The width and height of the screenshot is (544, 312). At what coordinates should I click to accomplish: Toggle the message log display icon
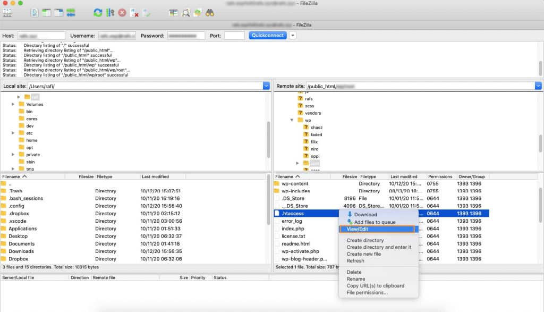pyautogui.click(x=35, y=13)
